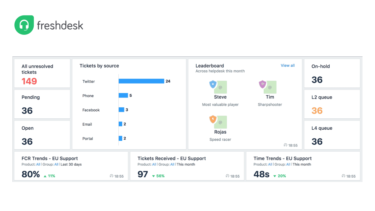This screenshot has width=375, height=211.
Task: Click the Twitter bar in Tickets by source
Action: (x=141, y=81)
